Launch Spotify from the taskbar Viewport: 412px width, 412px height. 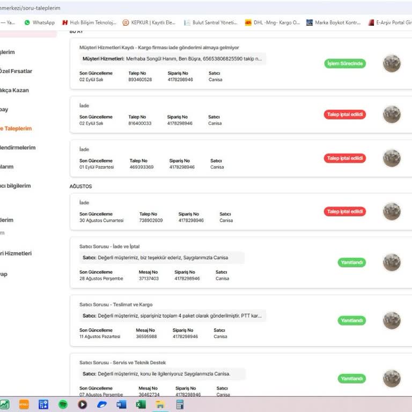63,404
